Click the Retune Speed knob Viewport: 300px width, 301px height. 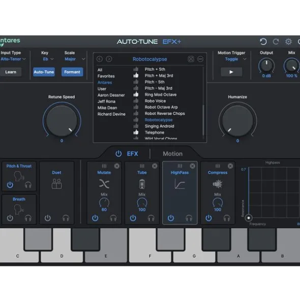[62, 121]
